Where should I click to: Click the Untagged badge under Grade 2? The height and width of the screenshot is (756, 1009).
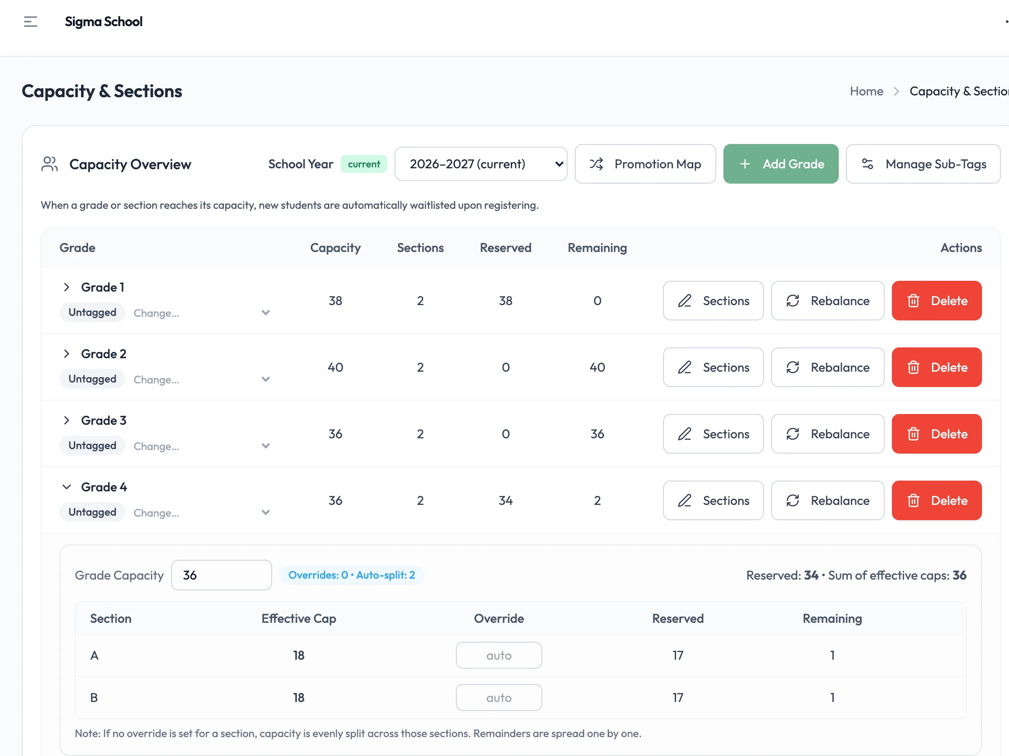click(92, 379)
